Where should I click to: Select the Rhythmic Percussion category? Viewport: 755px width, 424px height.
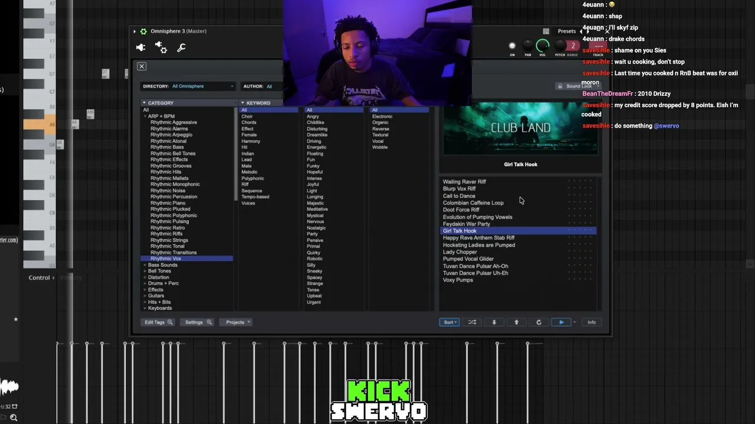174,197
